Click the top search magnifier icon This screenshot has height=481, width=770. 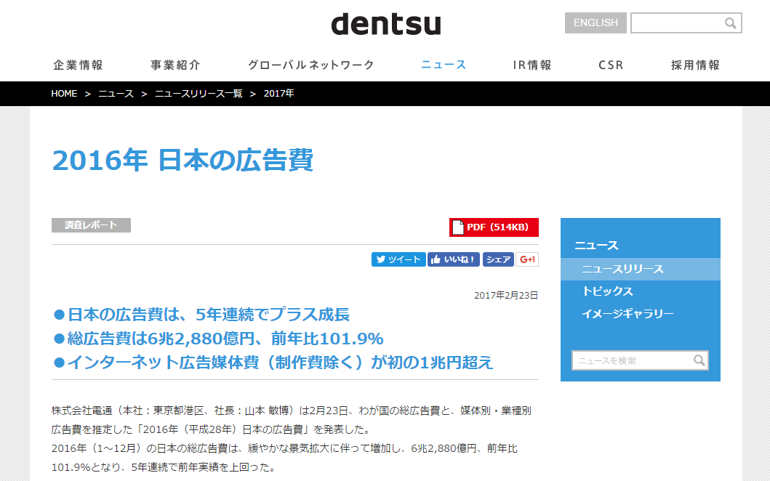730,23
